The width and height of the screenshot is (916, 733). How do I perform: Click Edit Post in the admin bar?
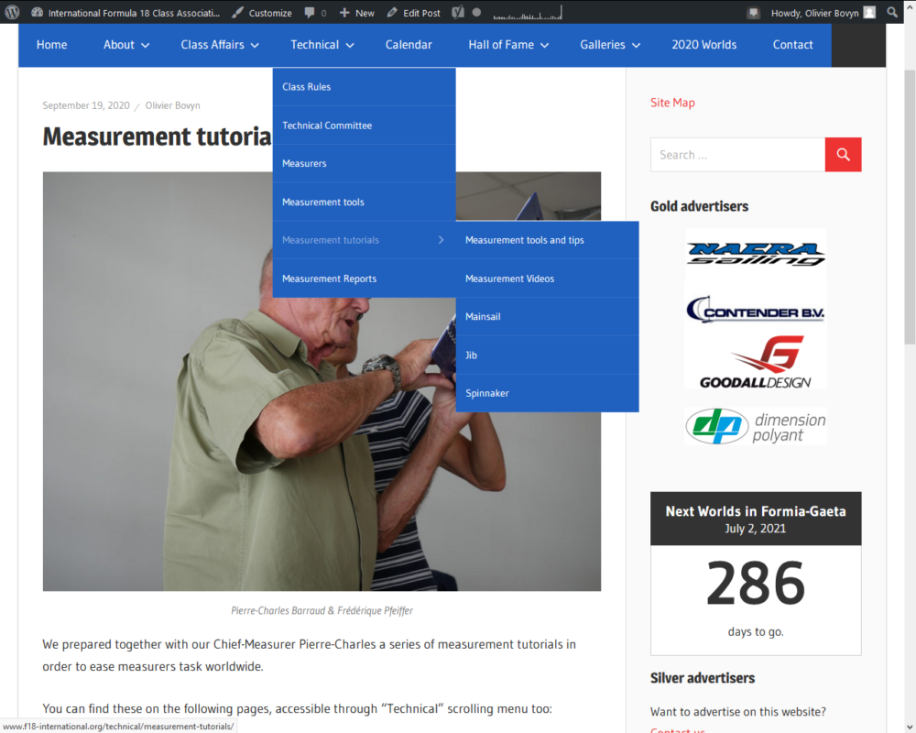414,13
